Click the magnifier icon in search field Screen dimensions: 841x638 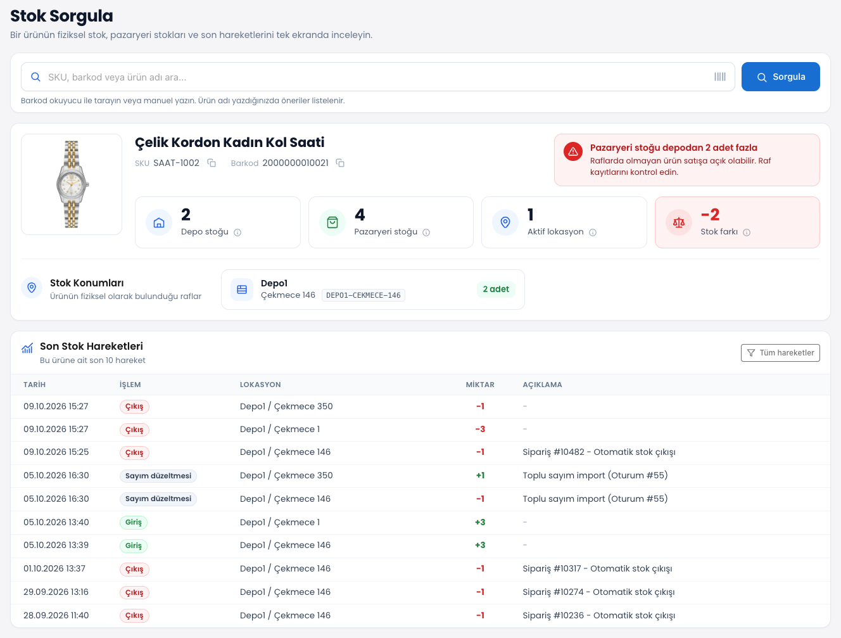click(x=36, y=77)
